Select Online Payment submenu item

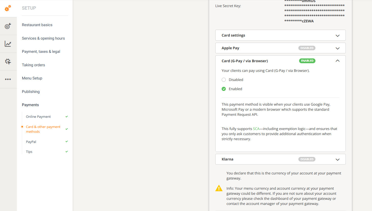(38, 117)
